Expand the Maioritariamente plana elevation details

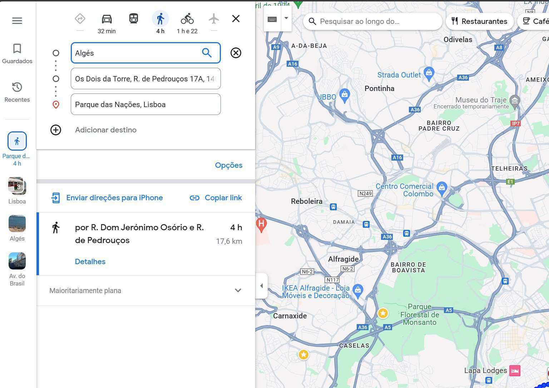click(238, 290)
